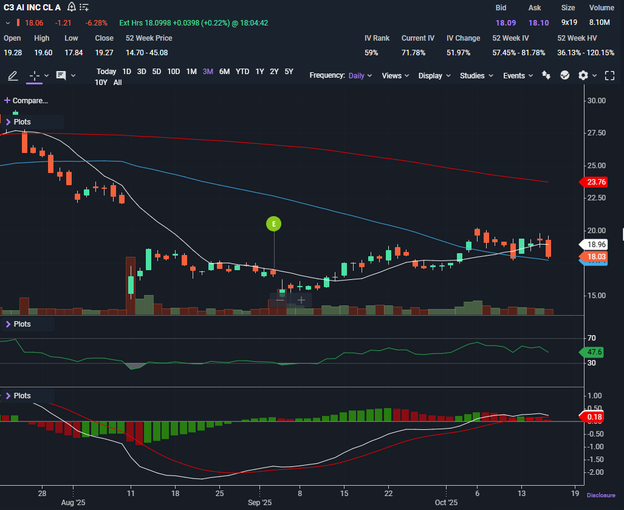This screenshot has width=624, height=510.
Task: Select the YTD time range
Action: pyautogui.click(x=242, y=72)
